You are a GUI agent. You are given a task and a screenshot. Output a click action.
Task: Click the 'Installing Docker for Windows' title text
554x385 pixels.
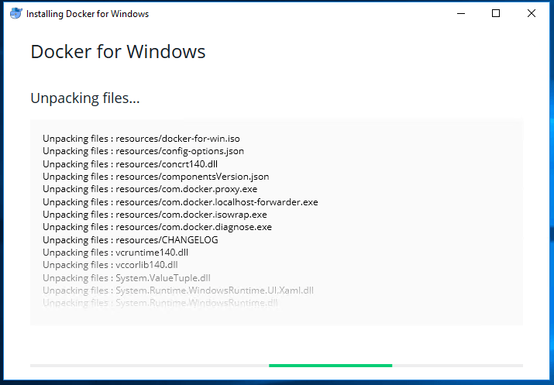tap(88, 14)
